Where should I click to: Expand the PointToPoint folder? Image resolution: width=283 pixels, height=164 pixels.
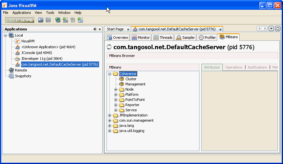click(x=116, y=100)
